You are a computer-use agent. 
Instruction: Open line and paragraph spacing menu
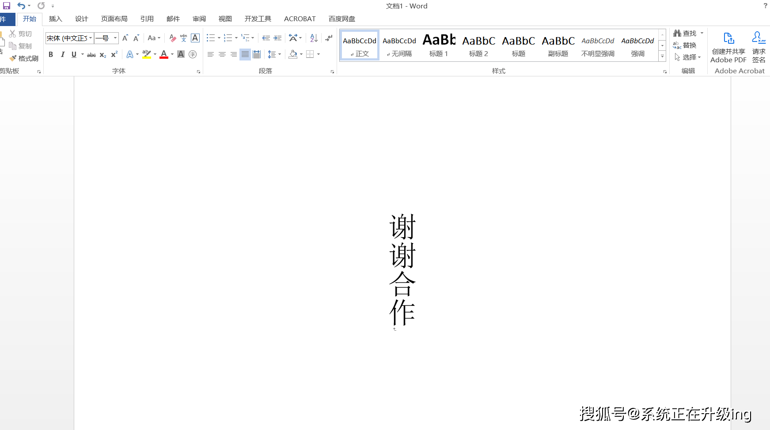(x=274, y=54)
